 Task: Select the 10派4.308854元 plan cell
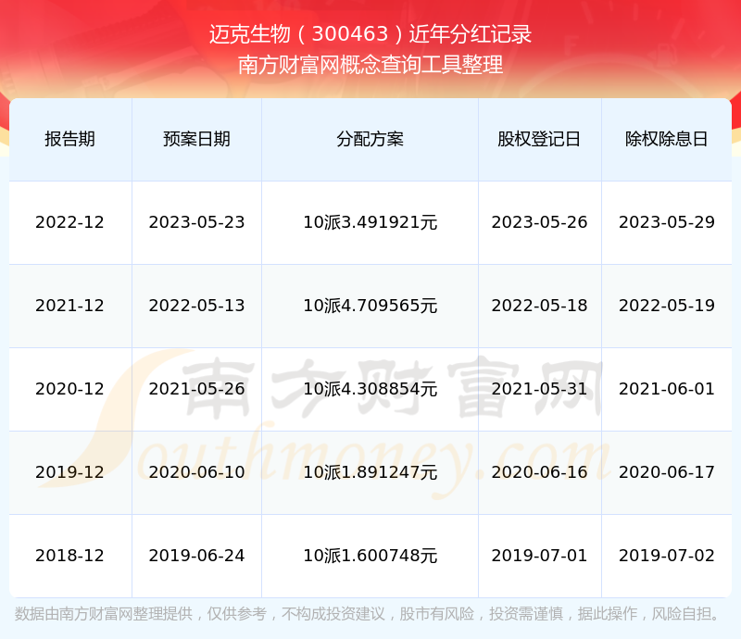[x=370, y=389]
